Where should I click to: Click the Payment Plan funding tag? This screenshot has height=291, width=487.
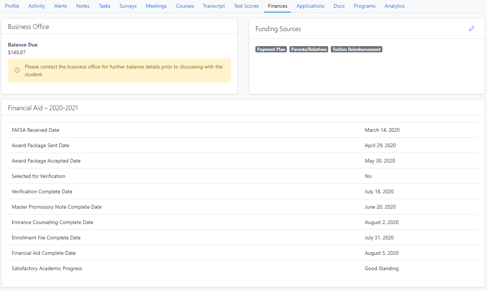pos(271,49)
